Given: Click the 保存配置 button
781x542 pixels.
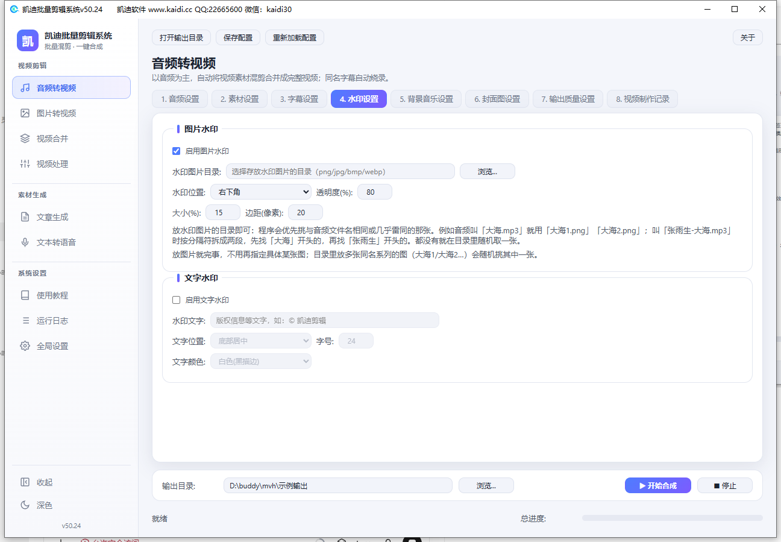Looking at the screenshot, I should 238,37.
